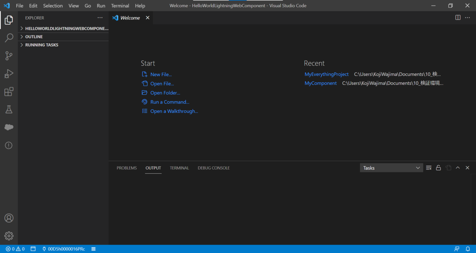Open the Selection menu

(x=53, y=6)
